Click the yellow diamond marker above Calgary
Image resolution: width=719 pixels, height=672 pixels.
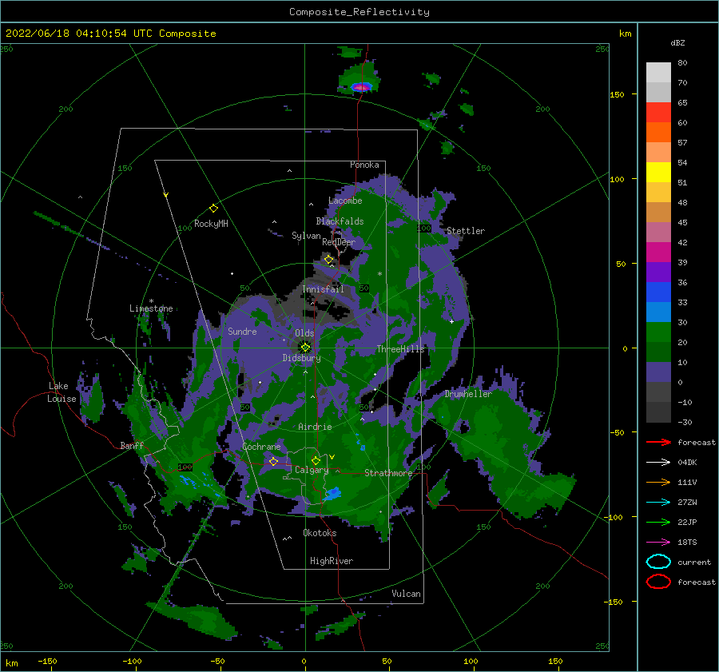(x=316, y=460)
